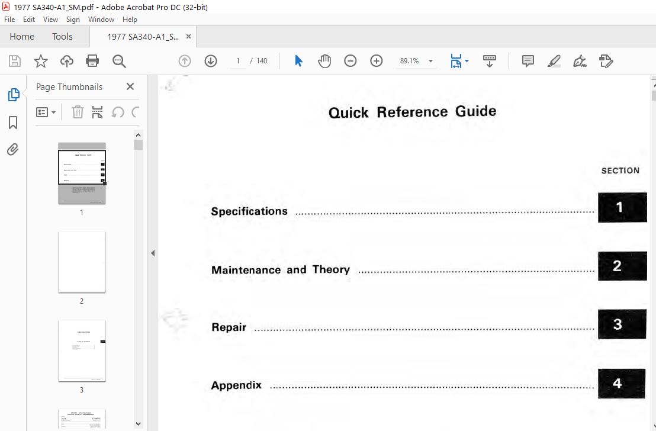The height and width of the screenshot is (431, 656).
Task: Switch to the Tools tab
Action: click(x=62, y=36)
